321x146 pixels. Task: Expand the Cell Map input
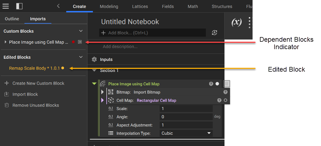(x=103, y=100)
